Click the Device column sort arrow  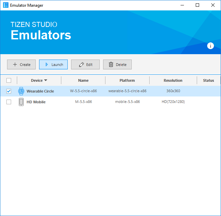coord(45,80)
